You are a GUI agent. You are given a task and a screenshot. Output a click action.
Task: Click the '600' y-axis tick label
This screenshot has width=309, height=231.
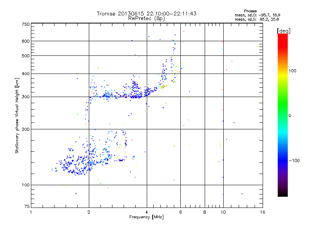[25, 41]
